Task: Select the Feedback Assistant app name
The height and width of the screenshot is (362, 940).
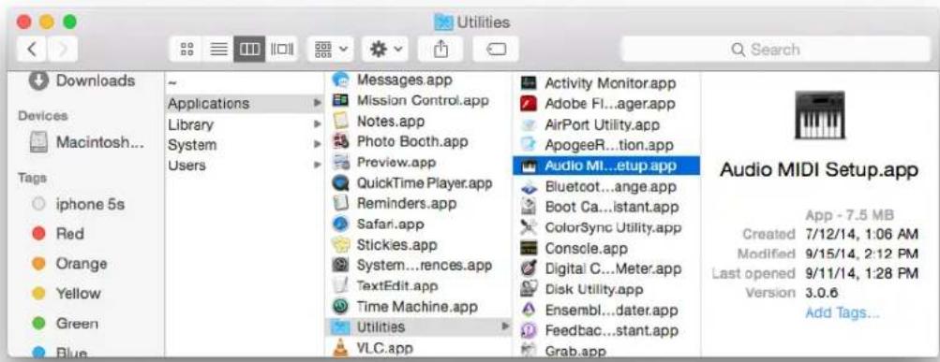Action: (x=611, y=331)
